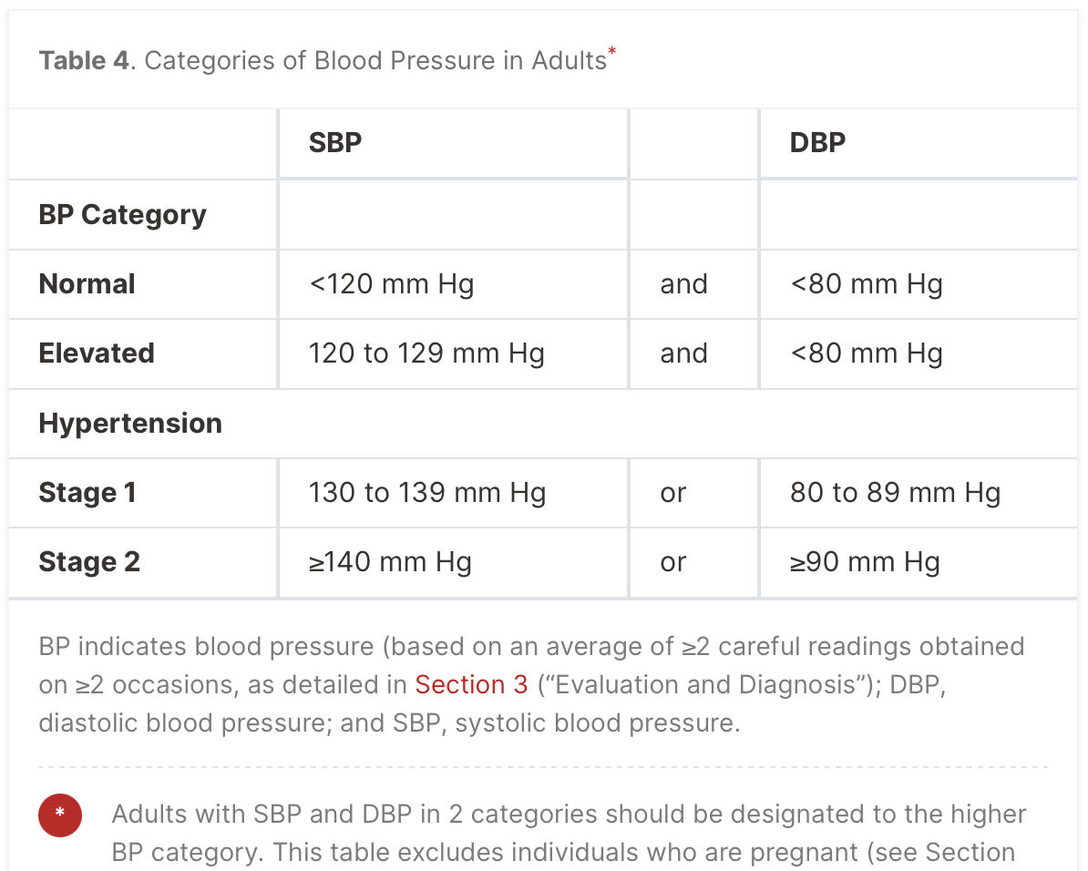Click the BP Category row header
The height and width of the screenshot is (871, 1088).
[122, 214]
